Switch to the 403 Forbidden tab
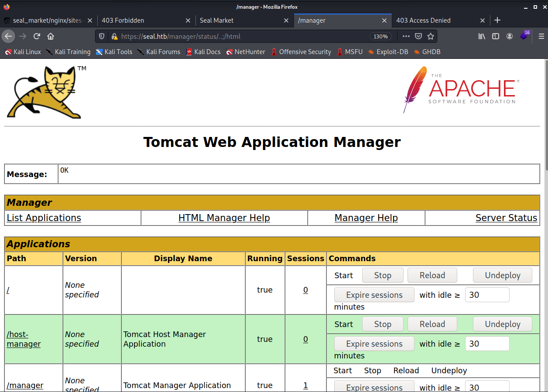This screenshot has width=548, height=392. [x=123, y=20]
